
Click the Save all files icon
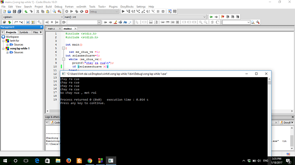click(19, 12)
